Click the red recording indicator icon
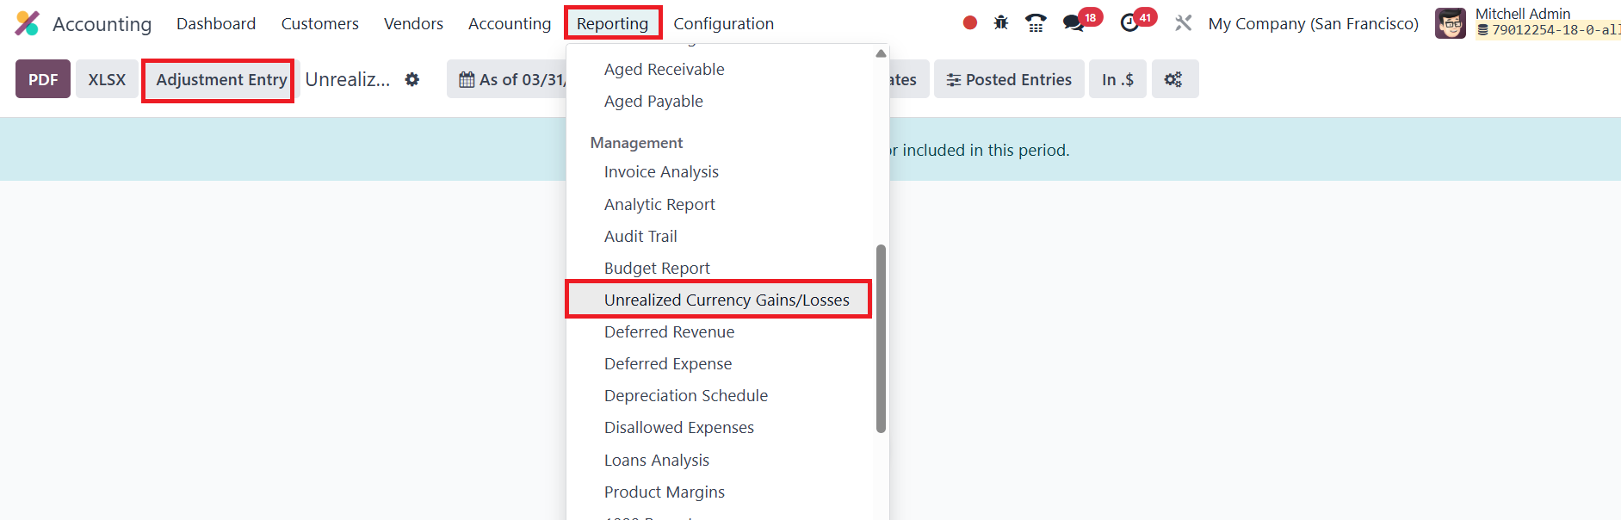1621x520 pixels. click(970, 23)
